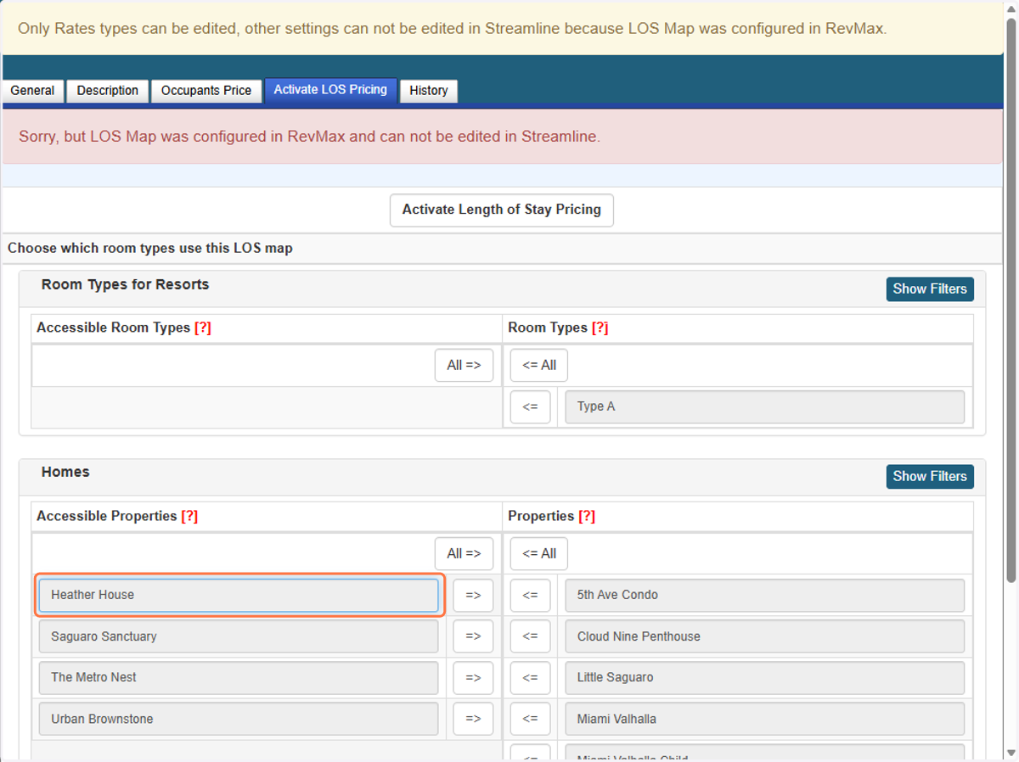
Task: Open the General tab
Action: click(x=32, y=91)
